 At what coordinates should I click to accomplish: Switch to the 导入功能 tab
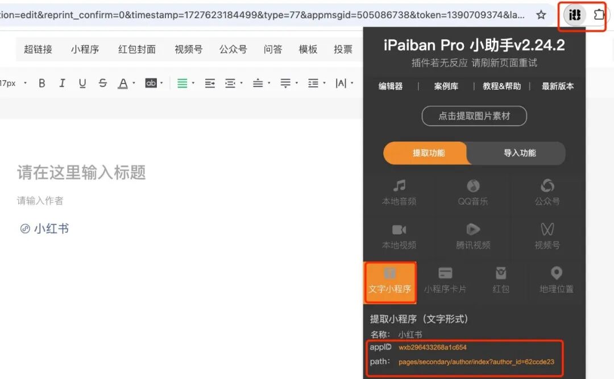[520, 153]
